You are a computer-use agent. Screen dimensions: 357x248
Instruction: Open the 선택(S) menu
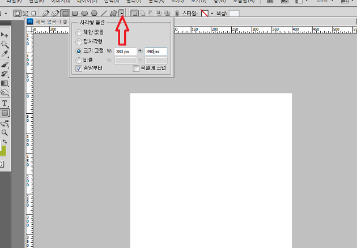click(112, 1)
